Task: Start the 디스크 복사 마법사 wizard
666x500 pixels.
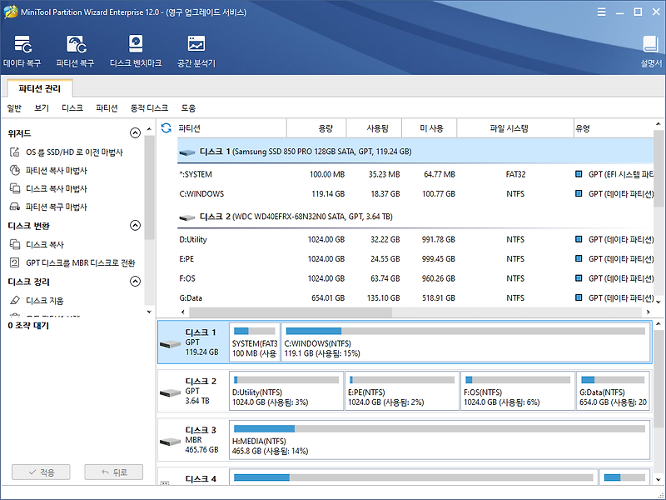Action: (48, 189)
